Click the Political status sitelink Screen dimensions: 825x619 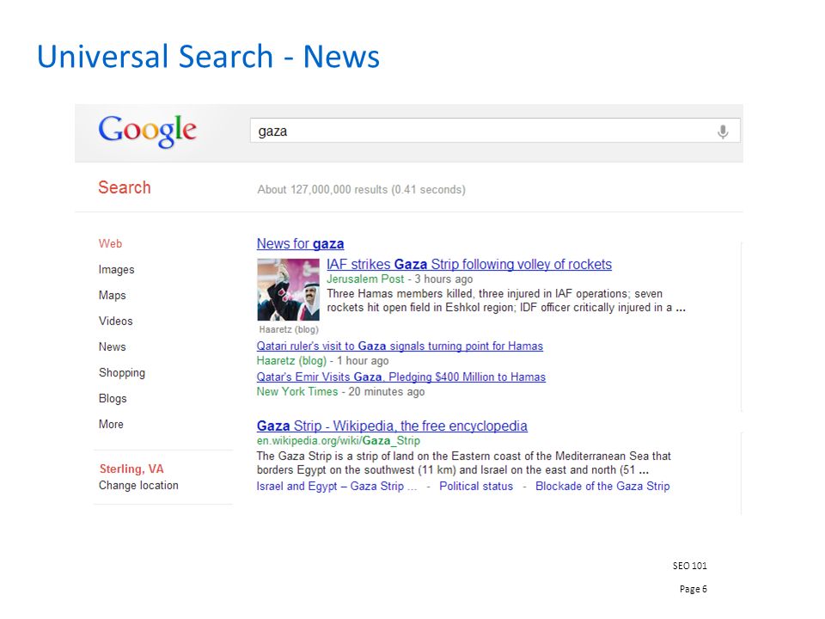coord(476,487)
